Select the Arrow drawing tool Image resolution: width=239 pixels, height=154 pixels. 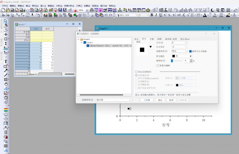click(6, 71)
